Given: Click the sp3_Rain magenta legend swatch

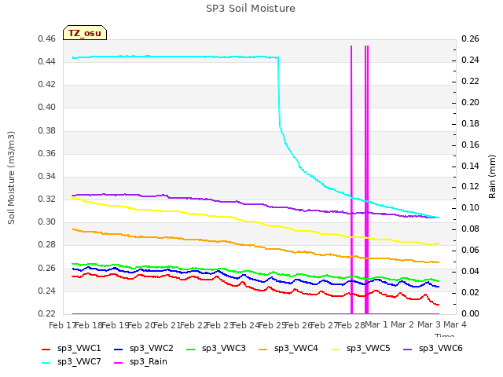Looking at the screenshot, I should point(119,363).
